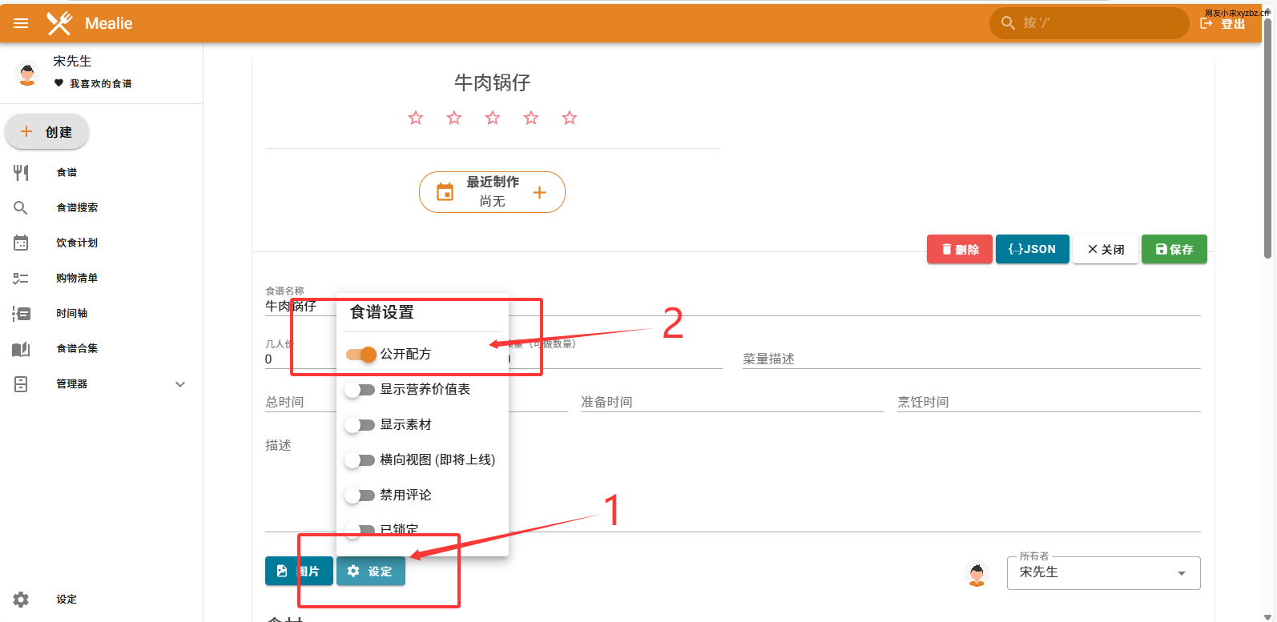
Task: Click the green 保存 button
Action: coord(1174,249)
